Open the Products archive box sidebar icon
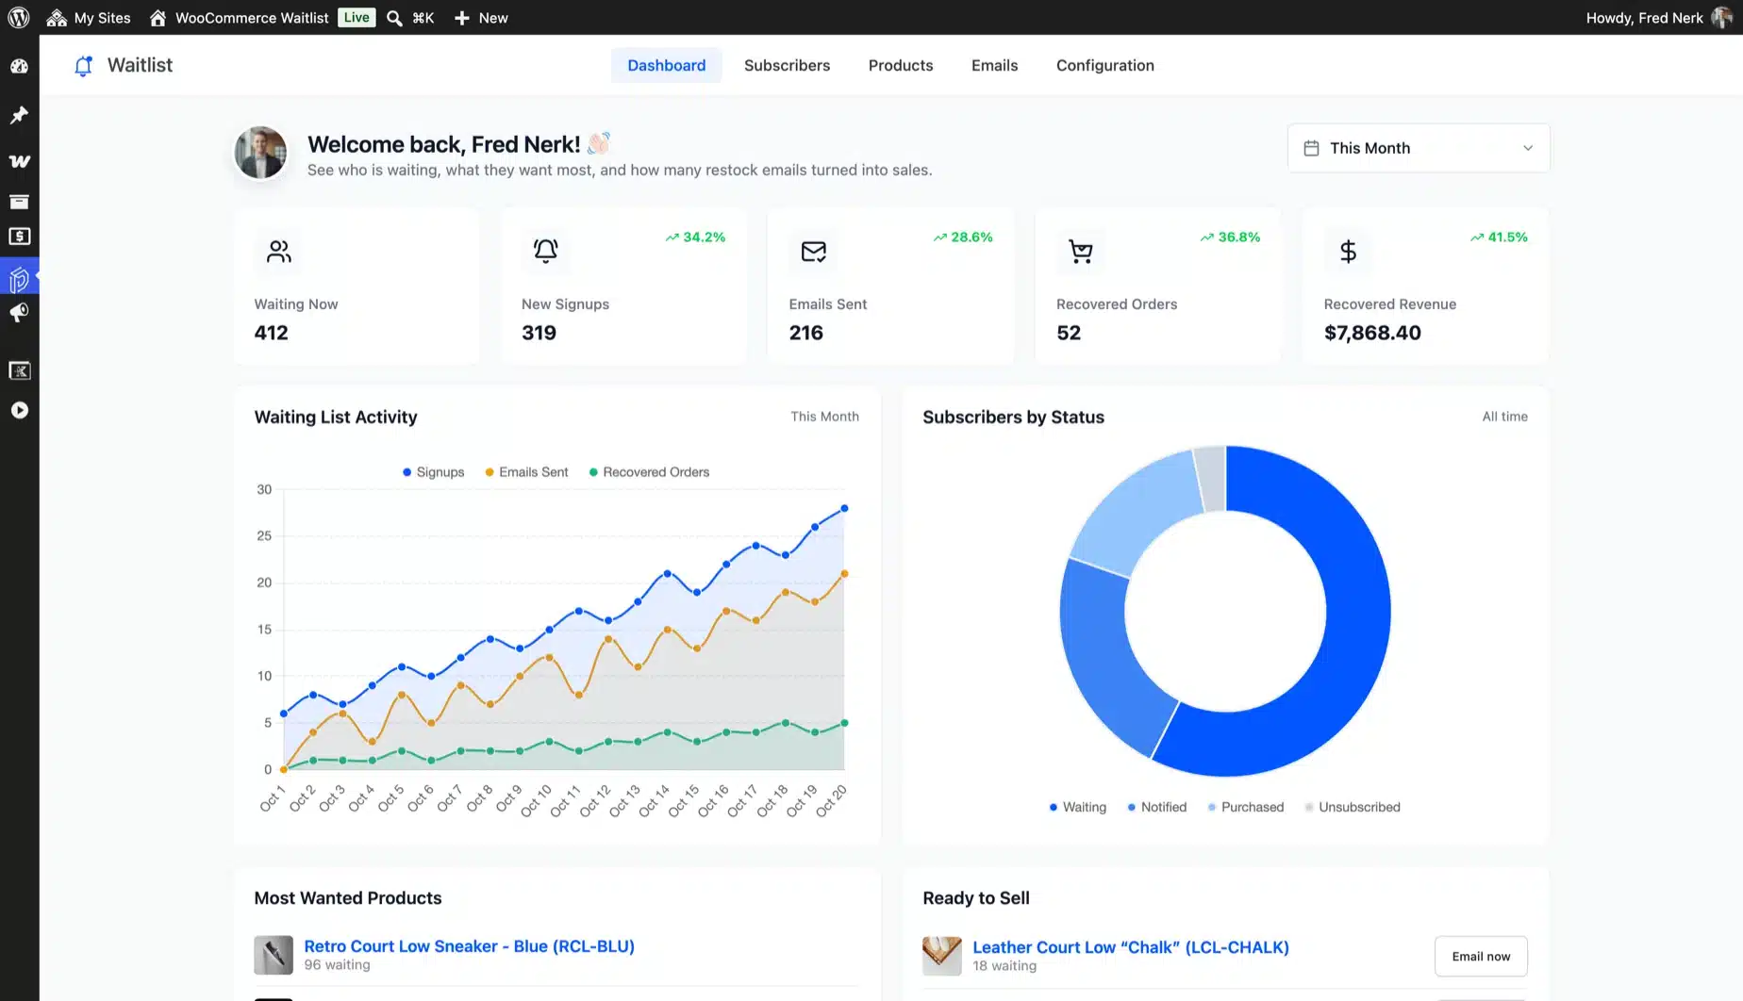 tap(20, 201)
